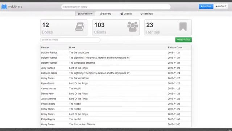Select Henry Torres's The Hobbit rental
Image resolution: width=232 pixels, height=131 pixels.
(x=116, y=109)
